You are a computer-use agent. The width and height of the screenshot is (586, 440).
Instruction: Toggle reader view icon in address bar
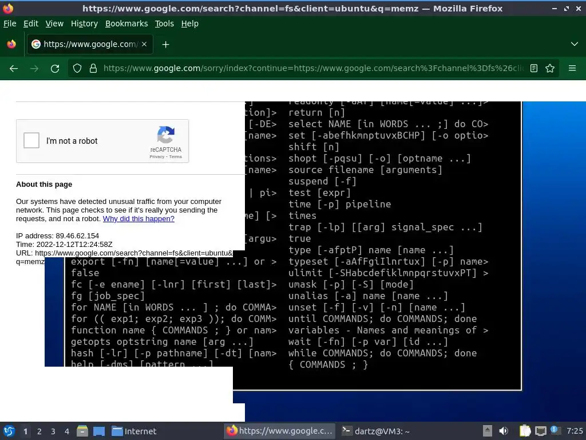(534, 69)
